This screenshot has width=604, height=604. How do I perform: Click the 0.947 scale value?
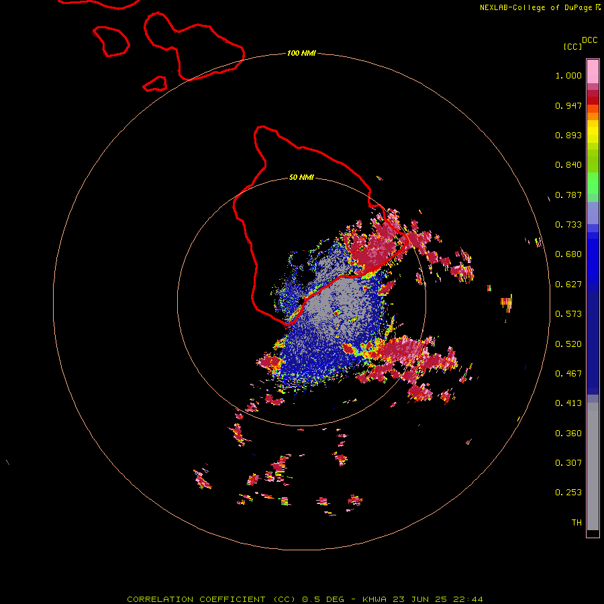[x=568, y=105]
